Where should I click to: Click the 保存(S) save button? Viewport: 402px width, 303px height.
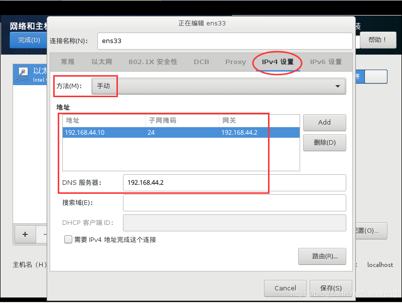331,288
